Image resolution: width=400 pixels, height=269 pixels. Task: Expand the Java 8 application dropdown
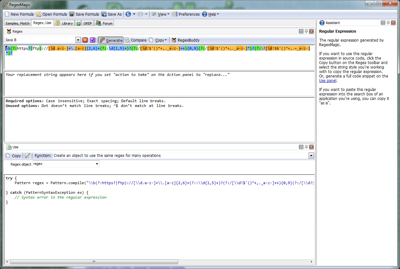pos(78,40)
